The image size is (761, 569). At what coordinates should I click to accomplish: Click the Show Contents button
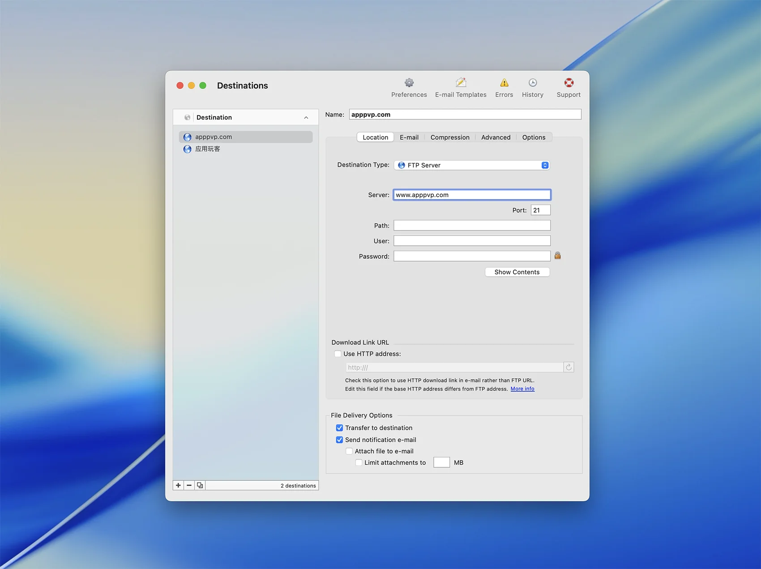tap(517, 272)
